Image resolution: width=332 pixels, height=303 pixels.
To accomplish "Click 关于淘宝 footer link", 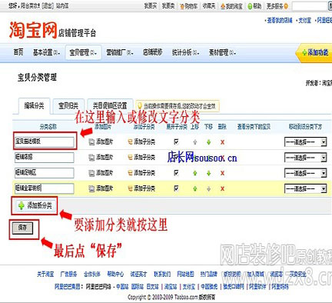I will (x=45, y=275).
